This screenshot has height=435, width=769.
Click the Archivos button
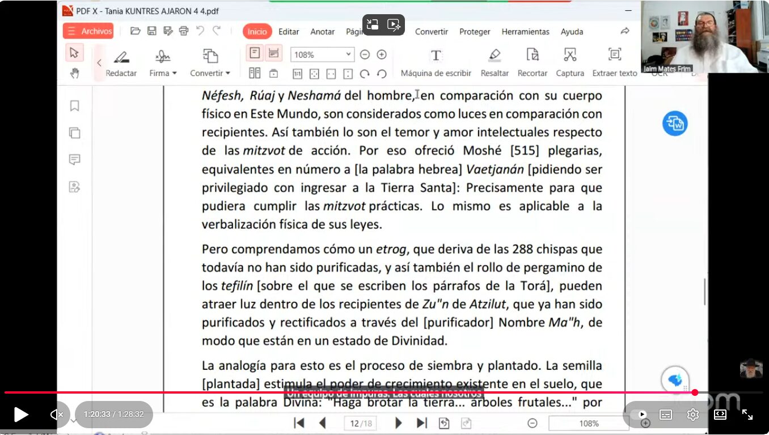[88, 31]
